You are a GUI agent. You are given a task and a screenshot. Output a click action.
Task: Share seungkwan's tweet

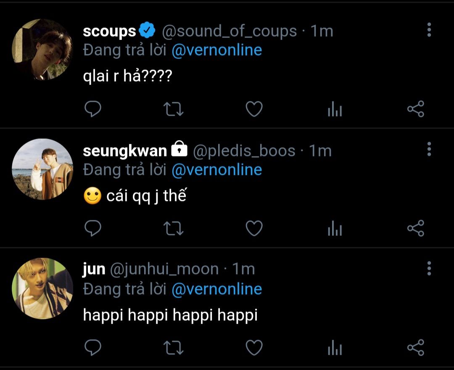click(416, 228)
